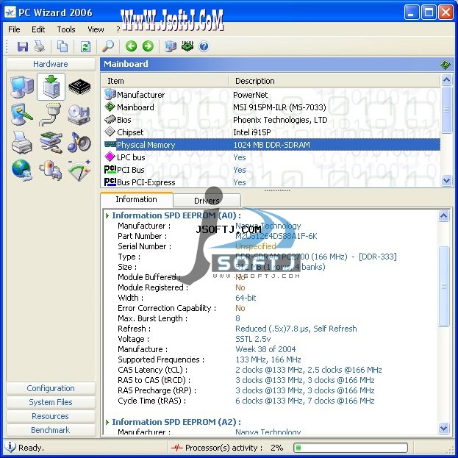Click the Item column header
The height and width of the screenshot is (458, 458).
pyautogui.click(x=165, y=81)
